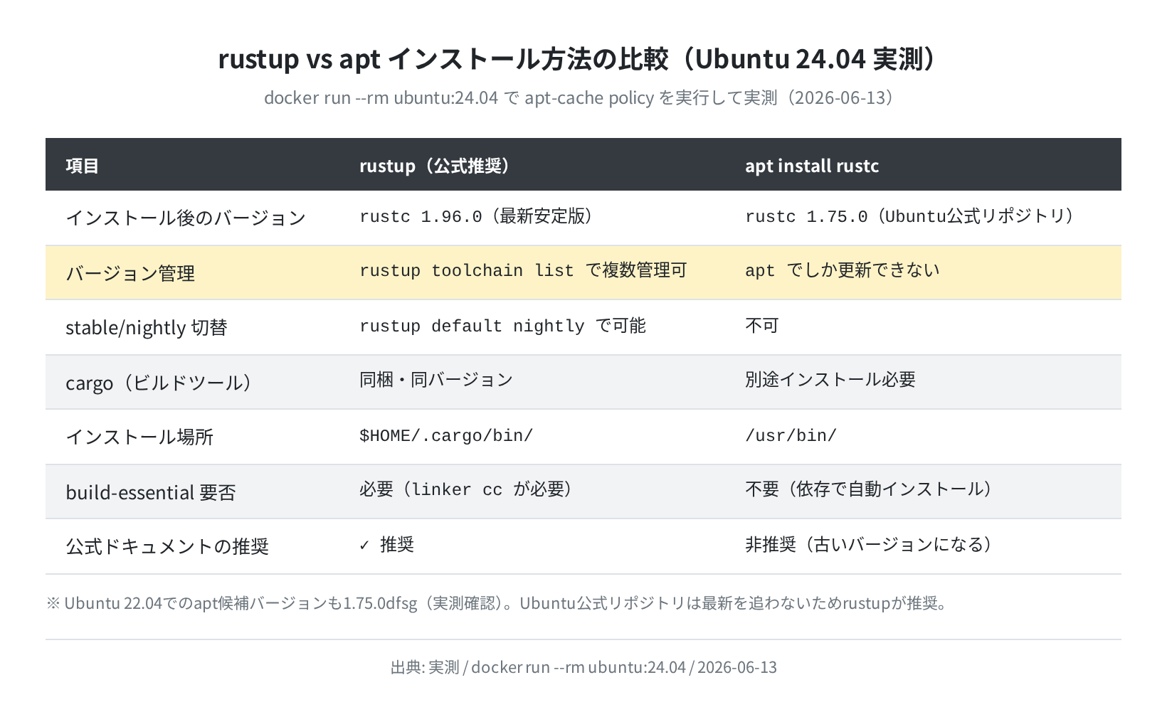Select the rustc 1.75.0 version cell

click(x=909, y=216)
